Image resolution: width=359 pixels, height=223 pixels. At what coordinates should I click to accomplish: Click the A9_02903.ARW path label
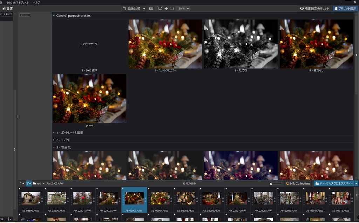(55, 183)
